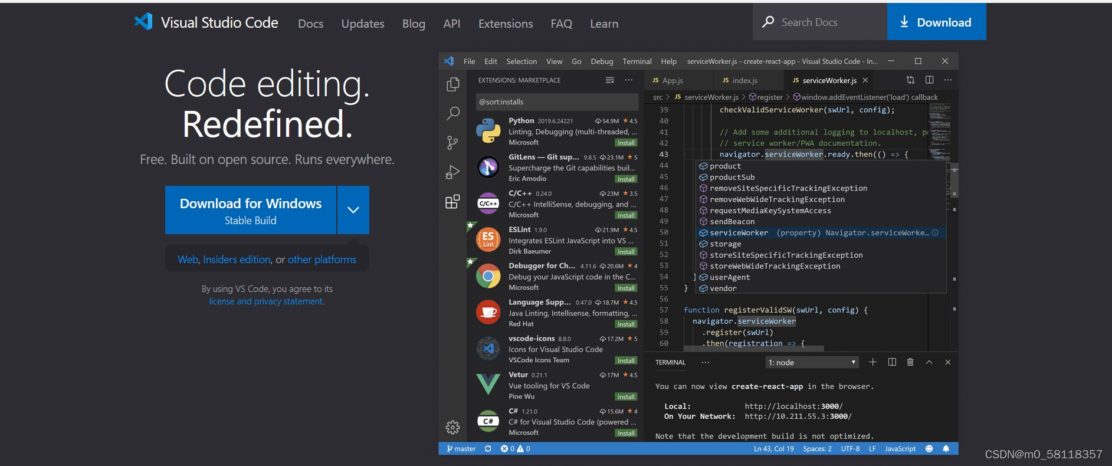Open the Insiders edition link
Screen dimensions: 1112x466
[237, 260]
